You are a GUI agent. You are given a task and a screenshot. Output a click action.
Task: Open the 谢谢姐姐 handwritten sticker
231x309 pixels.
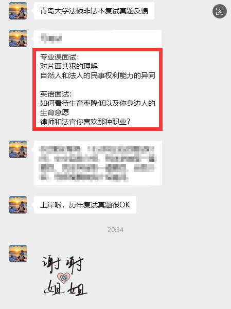click(x=65, y=276)
